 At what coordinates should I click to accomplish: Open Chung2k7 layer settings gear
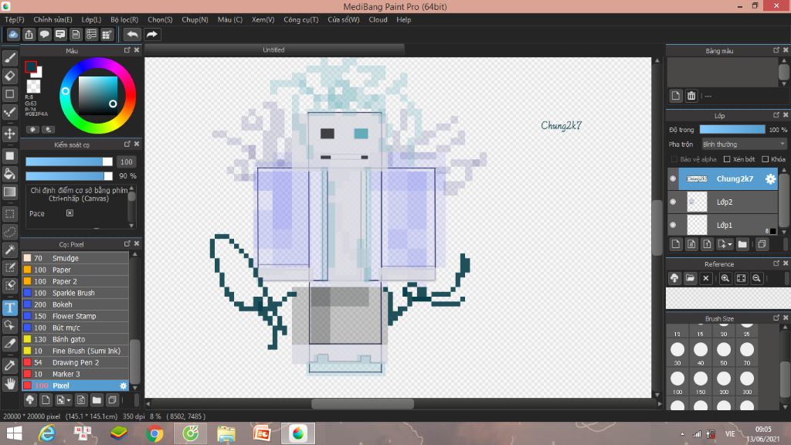770,178
